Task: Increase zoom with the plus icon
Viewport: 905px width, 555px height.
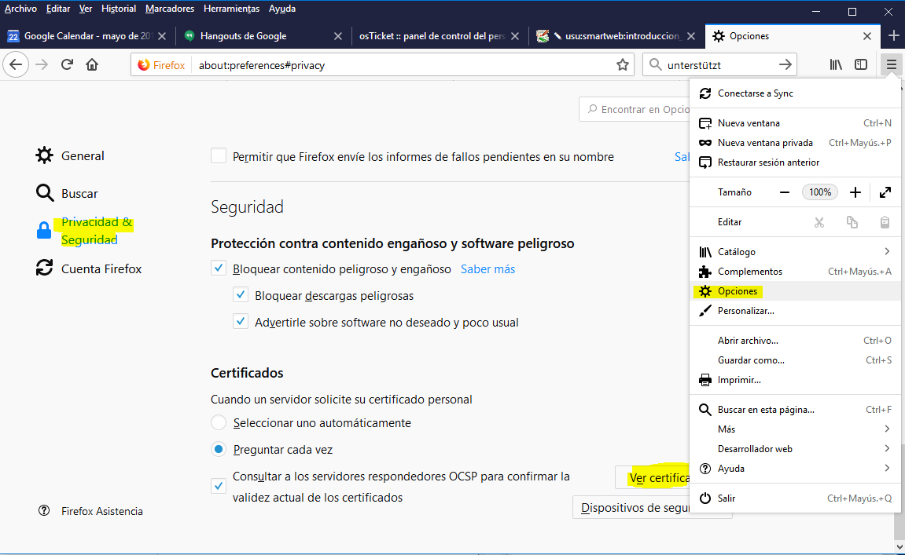Action: click(855, 192)
